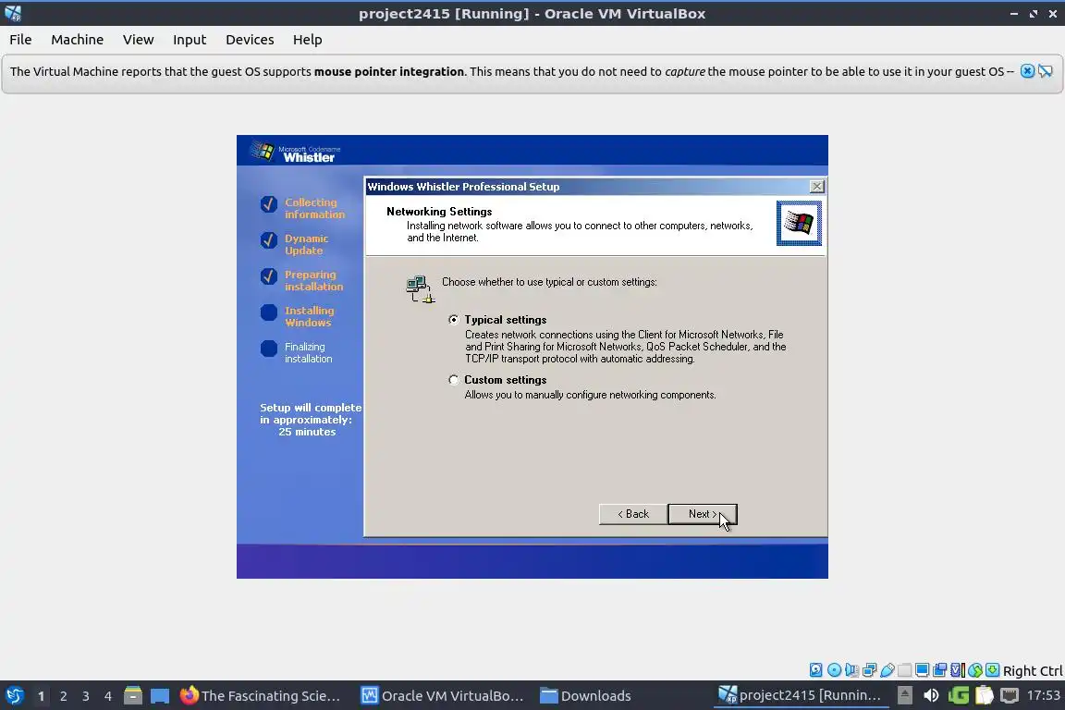Click the Next button in setup
This screenshot has height=710, width=1065.
tap(703, 514)
